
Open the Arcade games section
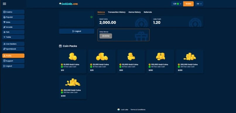coord(13,27)
